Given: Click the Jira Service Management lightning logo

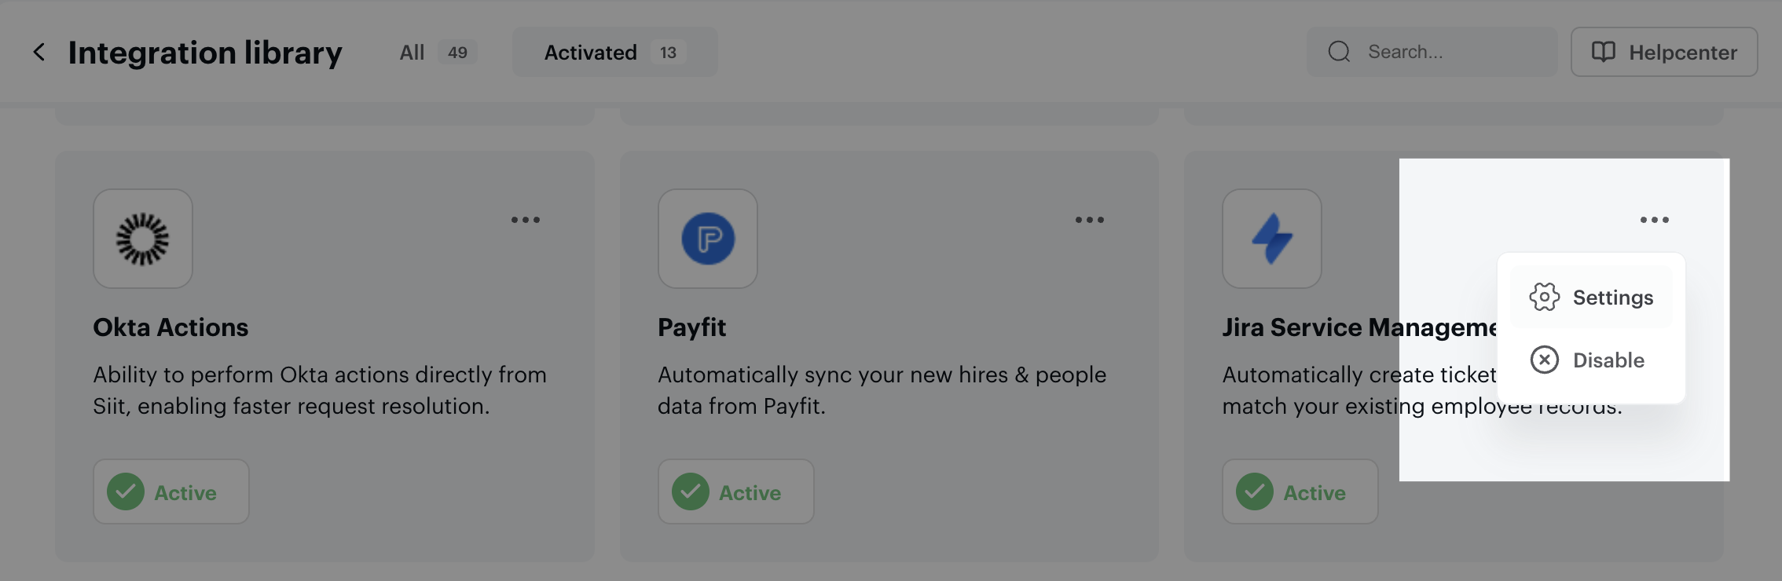Looking at the screenshot, I should [1272, 239].
